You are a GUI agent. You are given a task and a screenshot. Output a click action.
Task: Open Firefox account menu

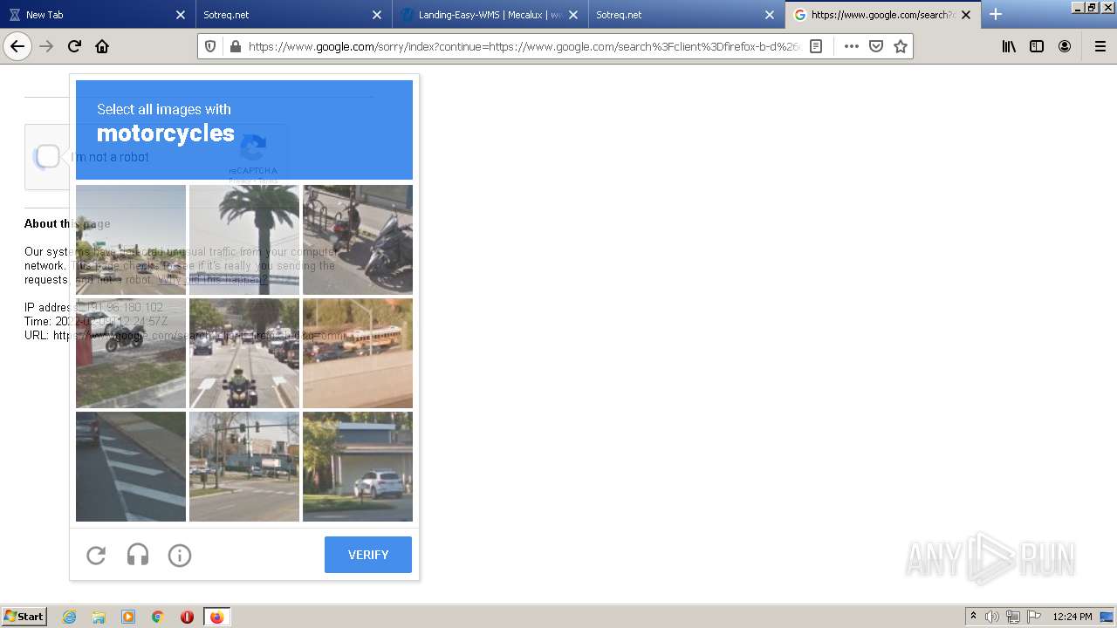1065,46
